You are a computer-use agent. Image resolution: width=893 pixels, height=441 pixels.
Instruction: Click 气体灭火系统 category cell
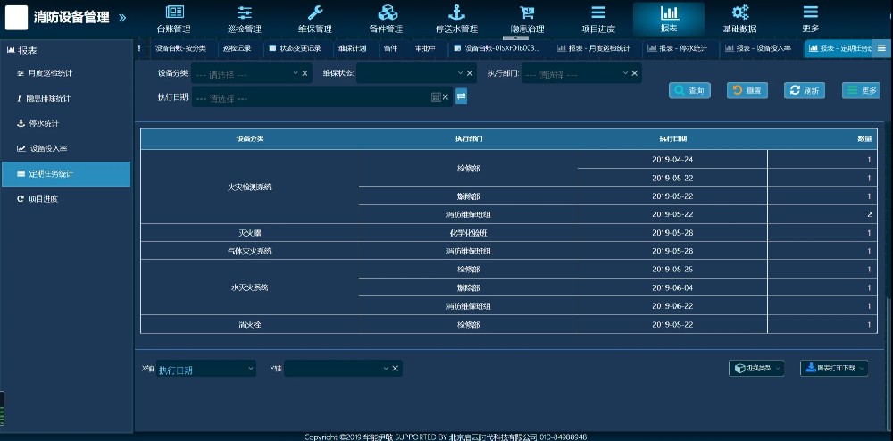click(249, 251)
